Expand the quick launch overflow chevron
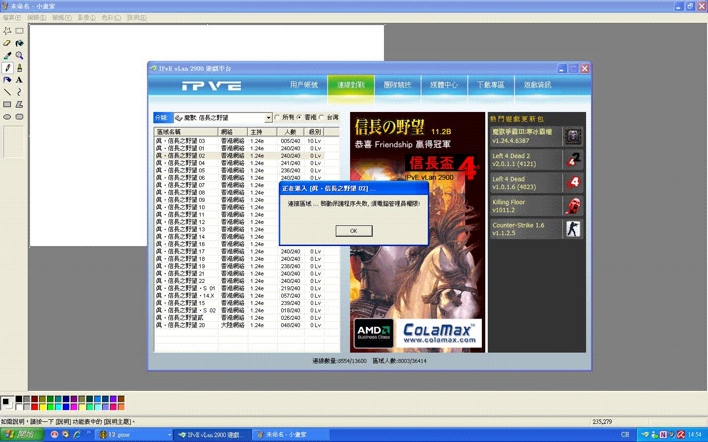This screenshot has width=708, height=442. tap(89, 433)
